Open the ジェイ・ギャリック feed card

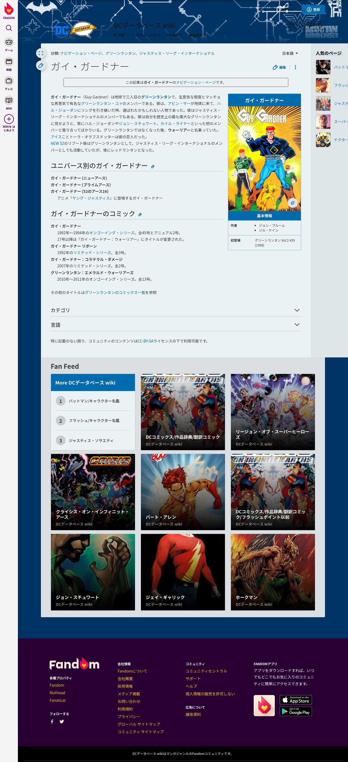point(183,572)
